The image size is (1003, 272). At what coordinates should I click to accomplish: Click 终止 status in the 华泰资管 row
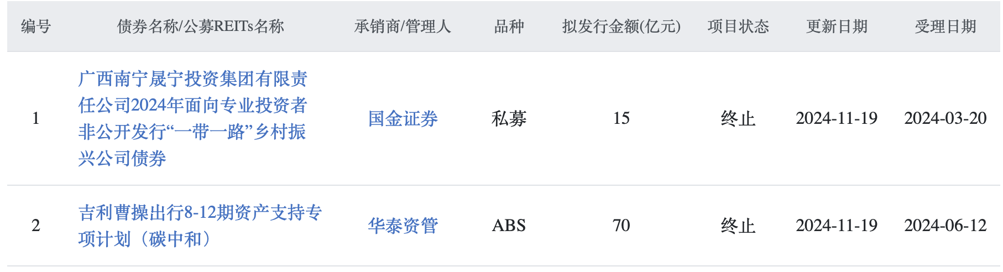[x=738, y=226]
